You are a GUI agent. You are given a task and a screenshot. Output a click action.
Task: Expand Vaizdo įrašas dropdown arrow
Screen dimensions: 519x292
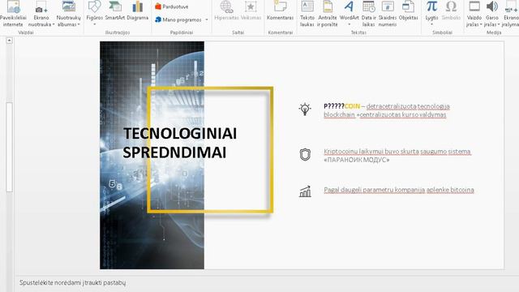pyautogui.click(x=481, y=24)
